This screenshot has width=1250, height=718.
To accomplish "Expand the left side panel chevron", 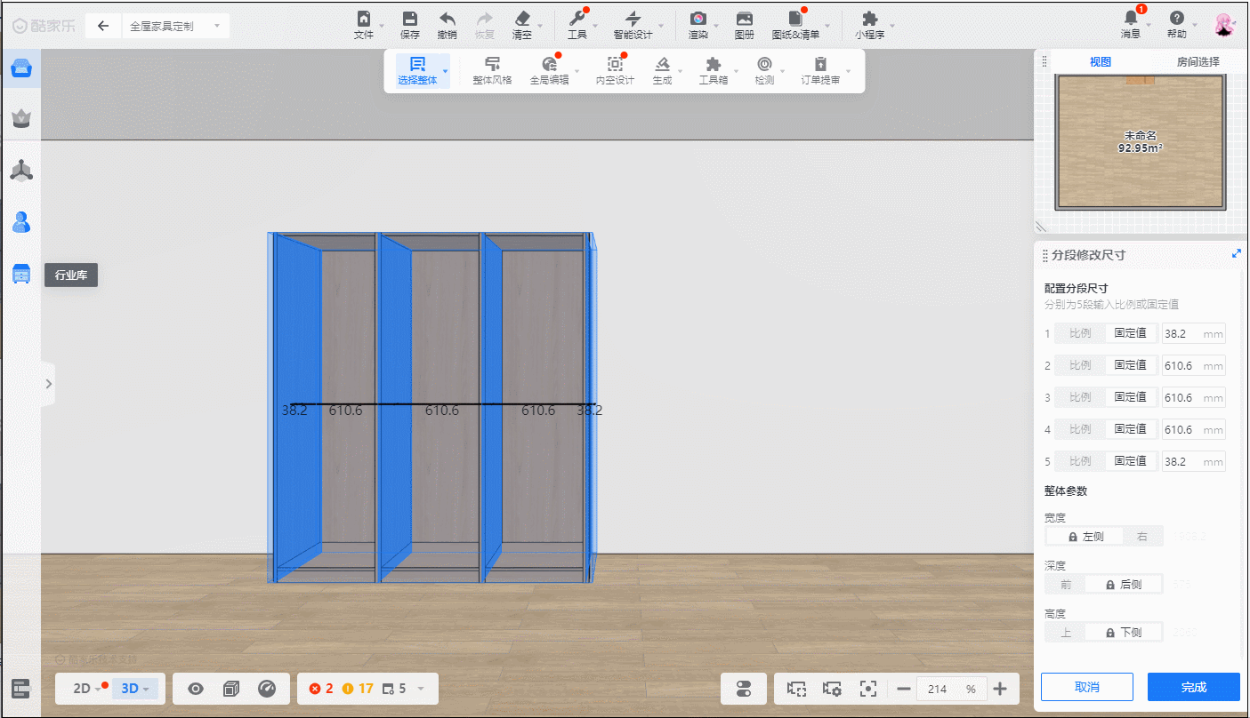I will [48, 384].
